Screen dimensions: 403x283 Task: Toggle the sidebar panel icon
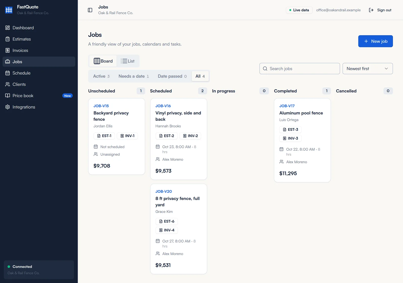90,10
